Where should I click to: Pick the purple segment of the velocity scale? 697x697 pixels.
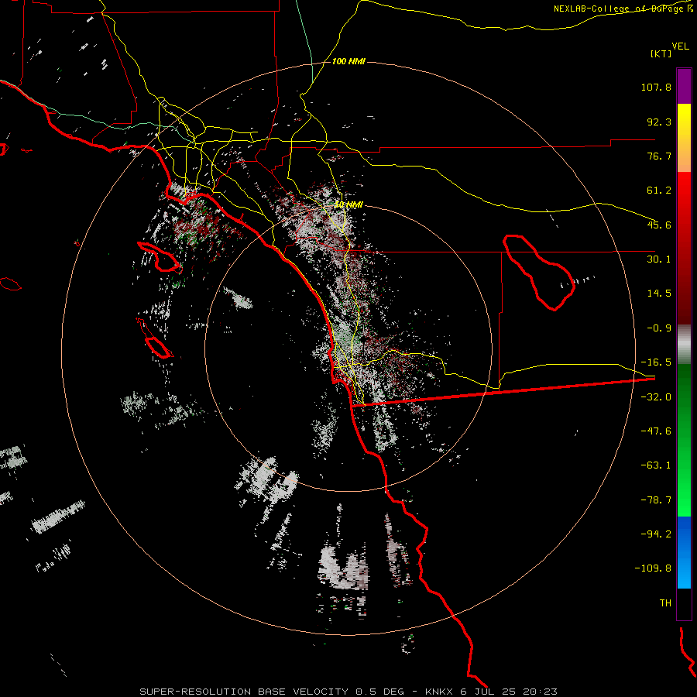point(684,86)
